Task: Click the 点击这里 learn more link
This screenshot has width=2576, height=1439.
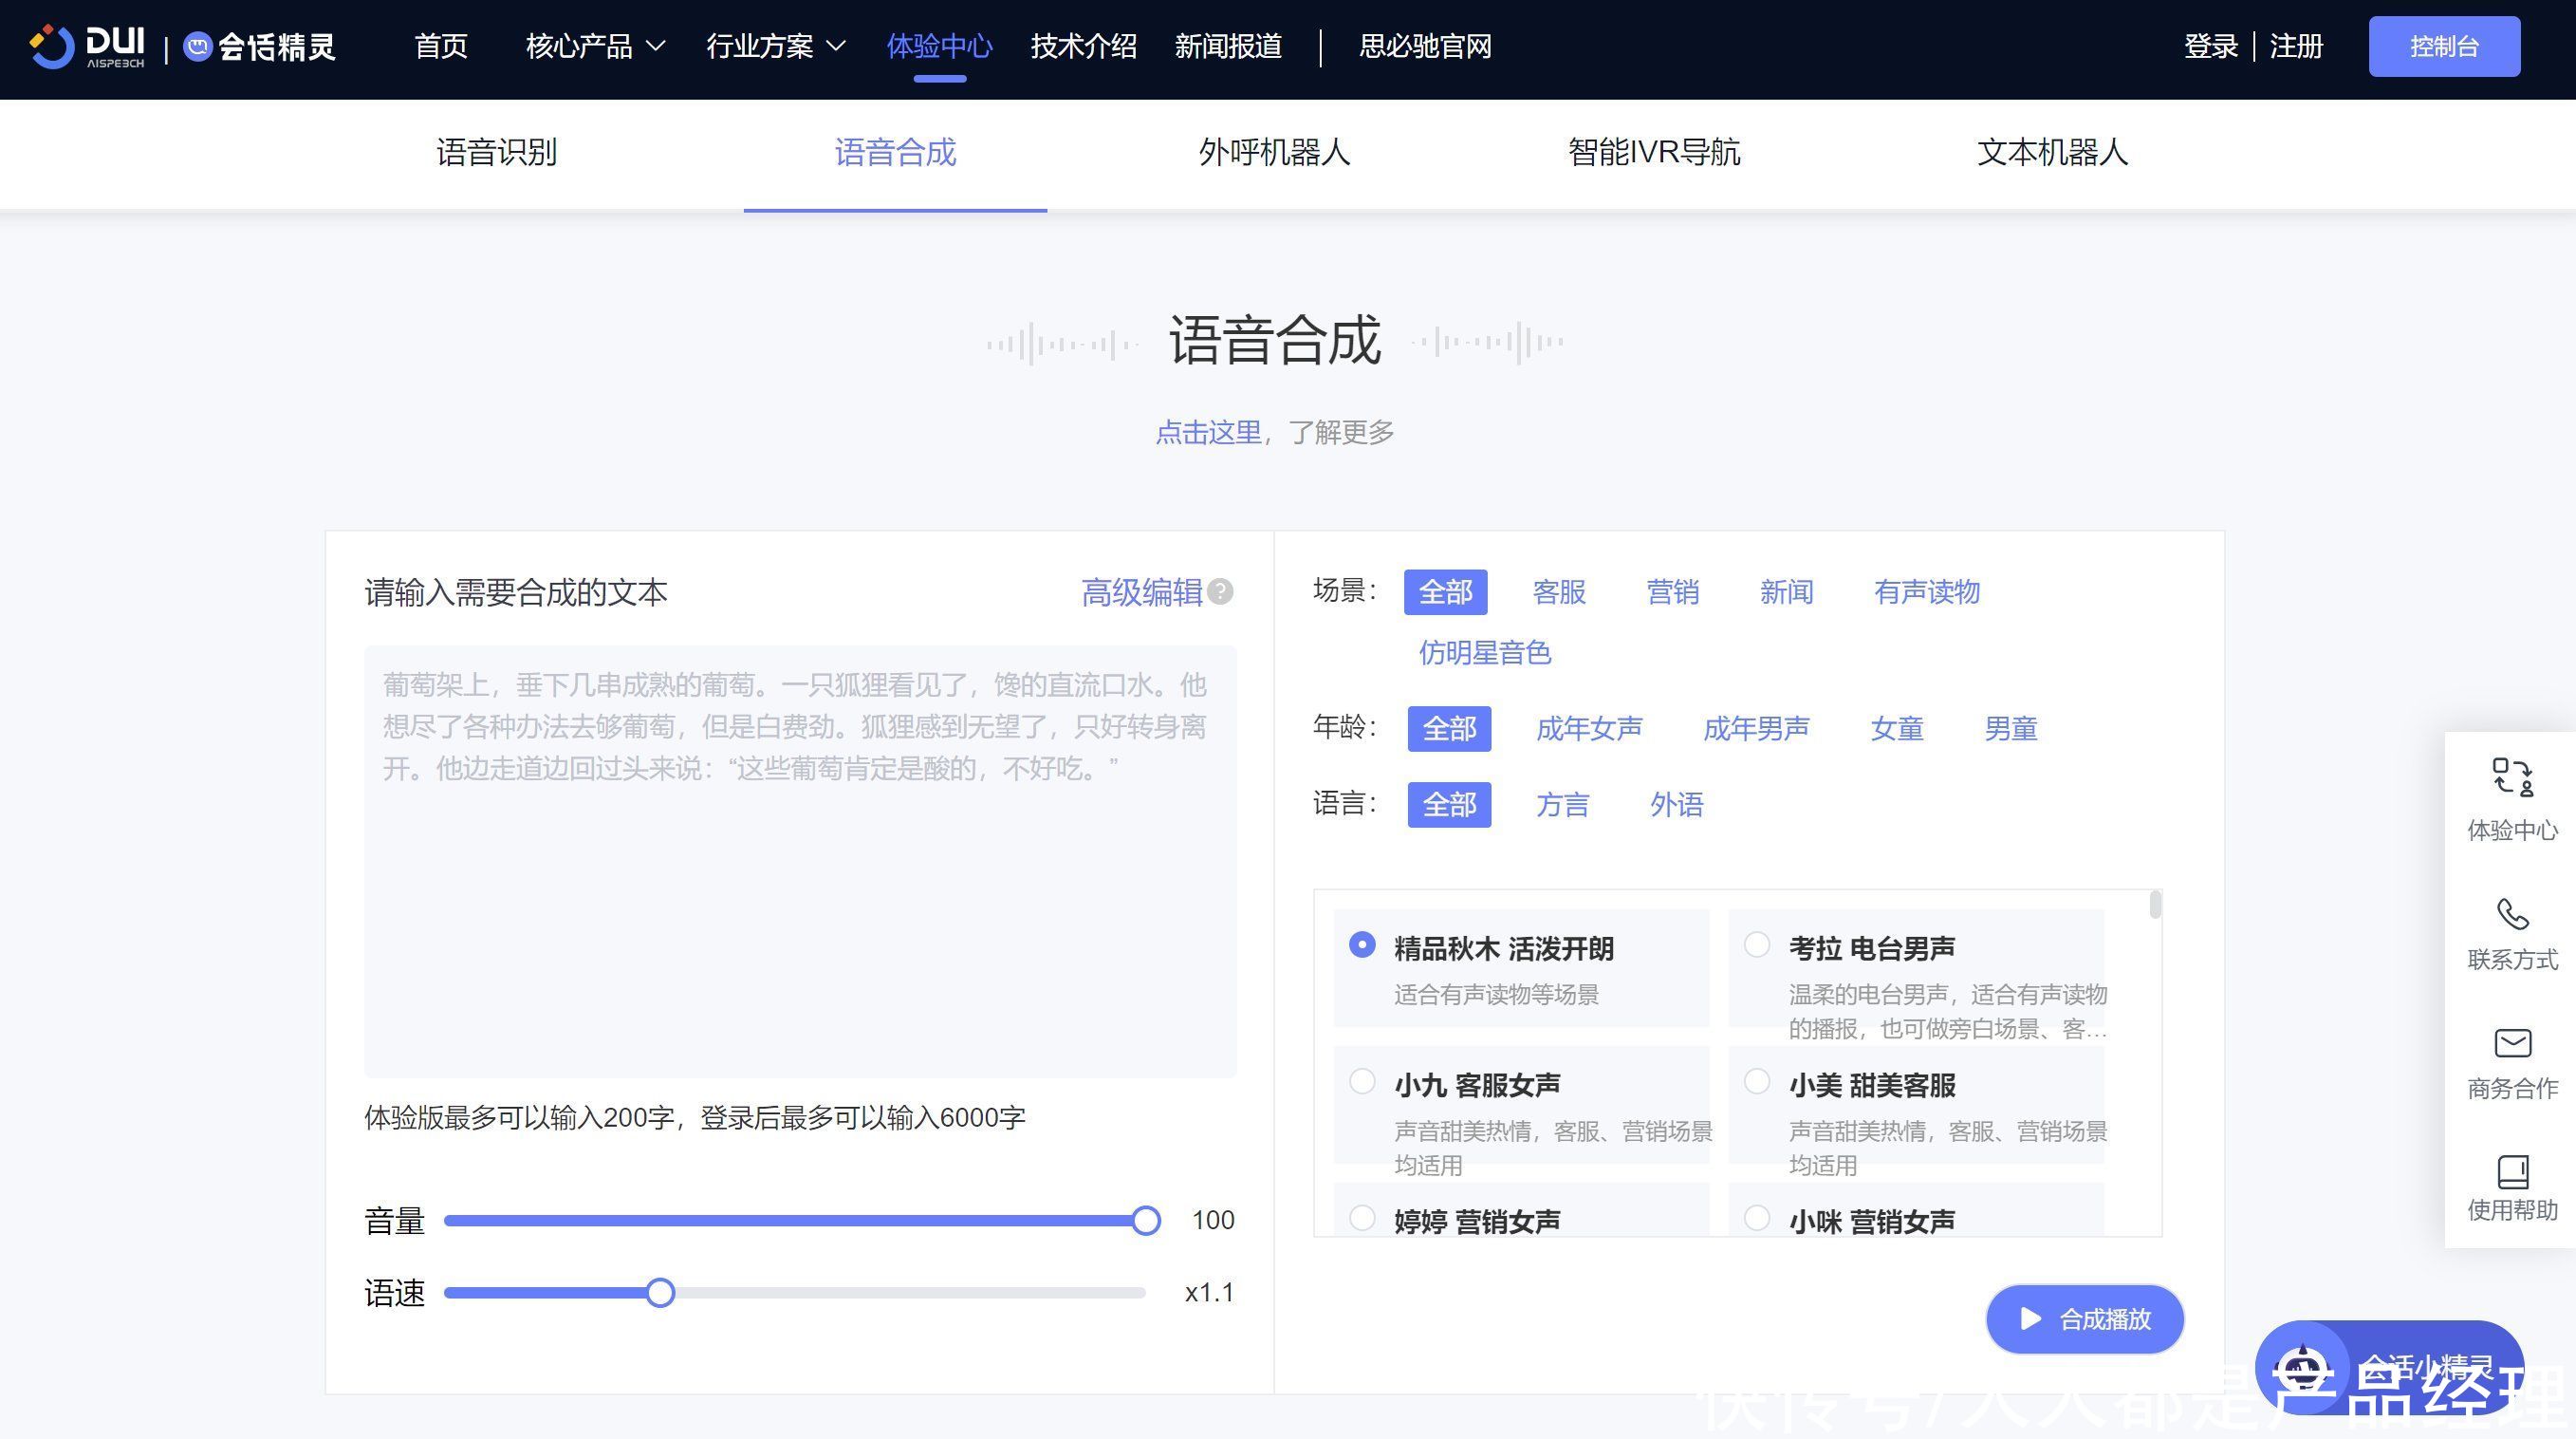Action: [1208, 432]
